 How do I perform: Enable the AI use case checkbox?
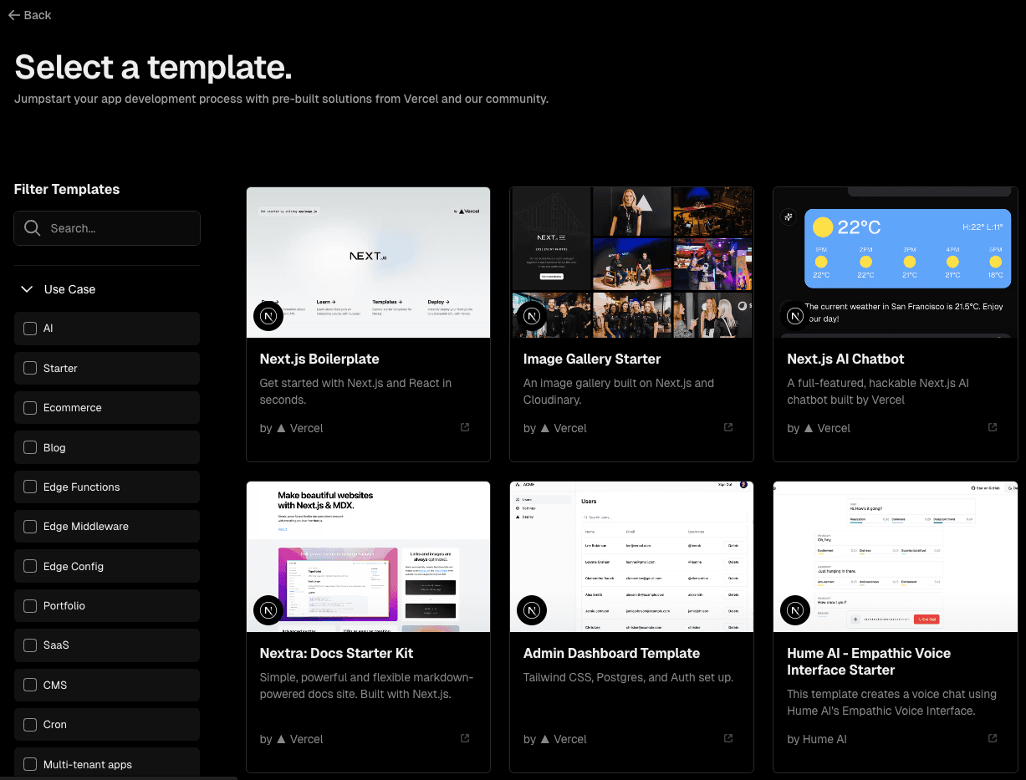click(x=30, y=329)
